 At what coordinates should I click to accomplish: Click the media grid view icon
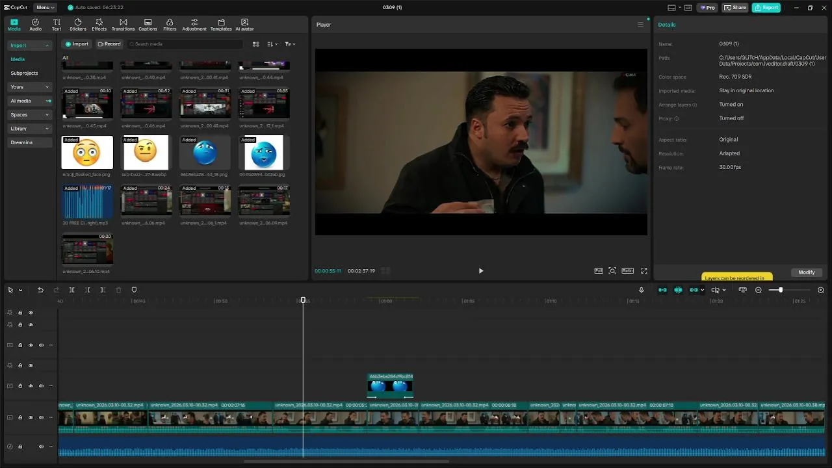pos(255,44)
